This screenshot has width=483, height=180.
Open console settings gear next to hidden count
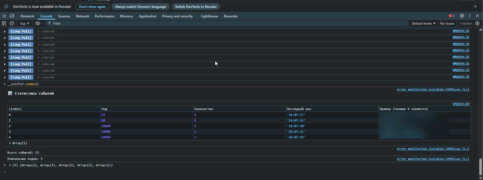click(477, 23)
